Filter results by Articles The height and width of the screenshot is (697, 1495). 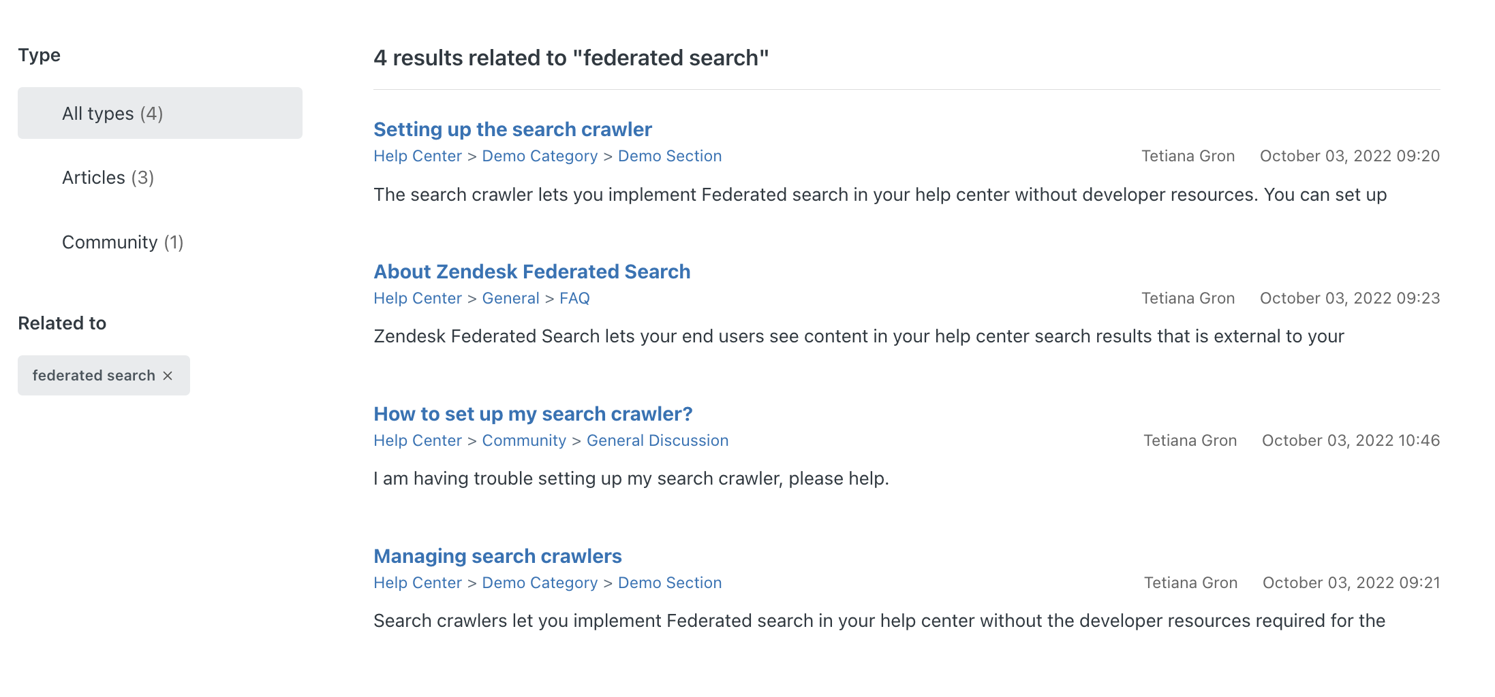(108, 178)
